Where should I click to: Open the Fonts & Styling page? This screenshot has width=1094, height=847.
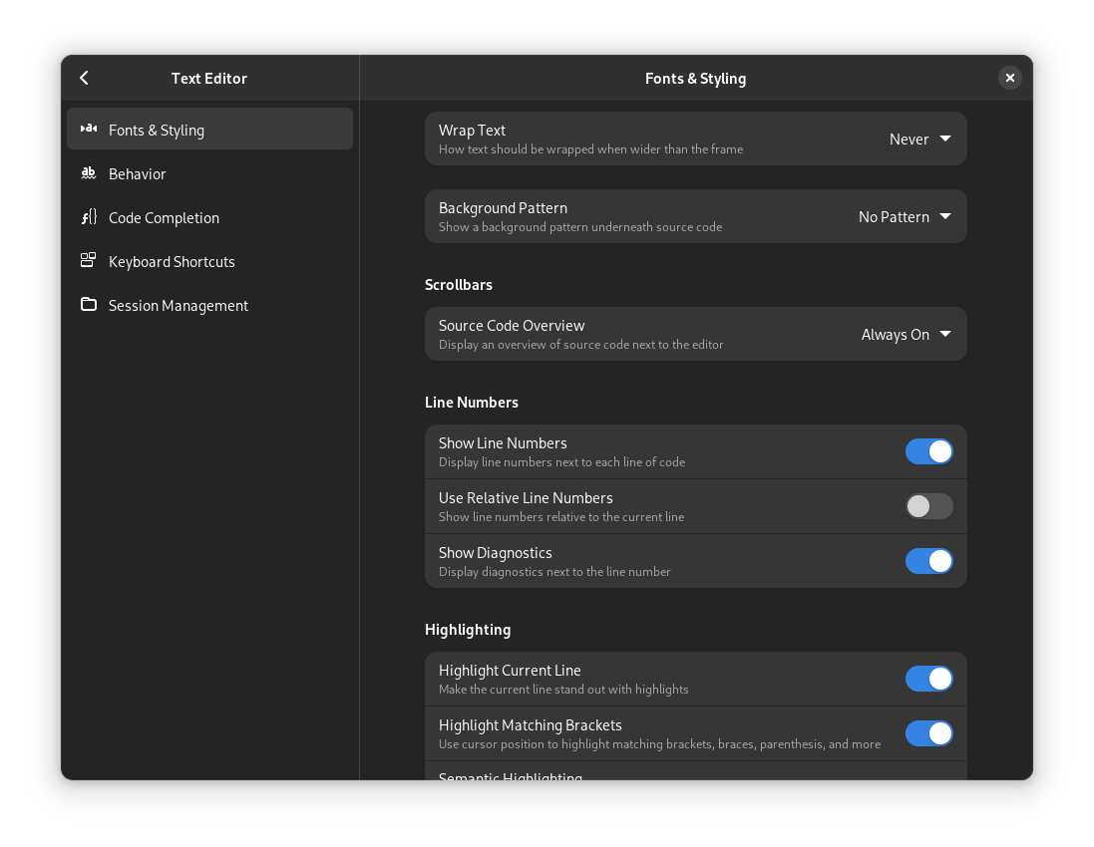click(210, 129)
